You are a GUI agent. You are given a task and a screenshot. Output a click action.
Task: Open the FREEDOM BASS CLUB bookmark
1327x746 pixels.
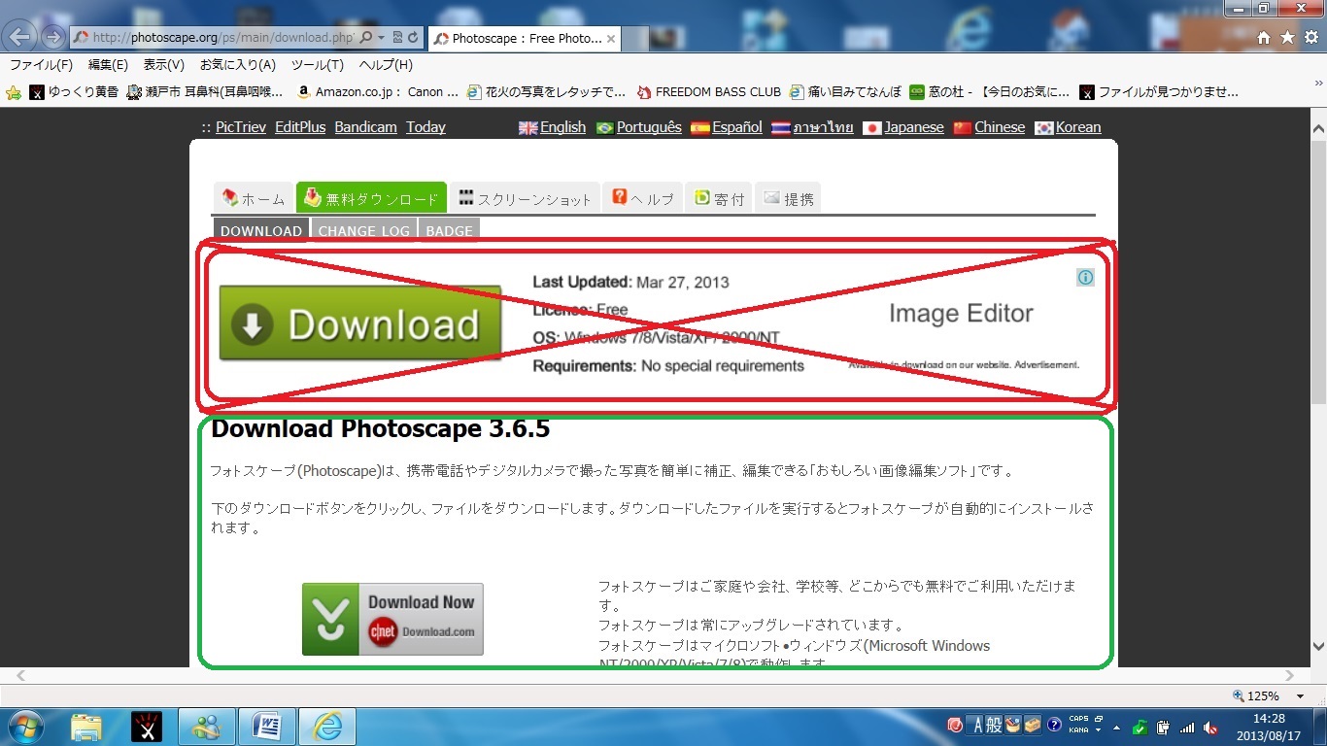[x=709, y=92]
